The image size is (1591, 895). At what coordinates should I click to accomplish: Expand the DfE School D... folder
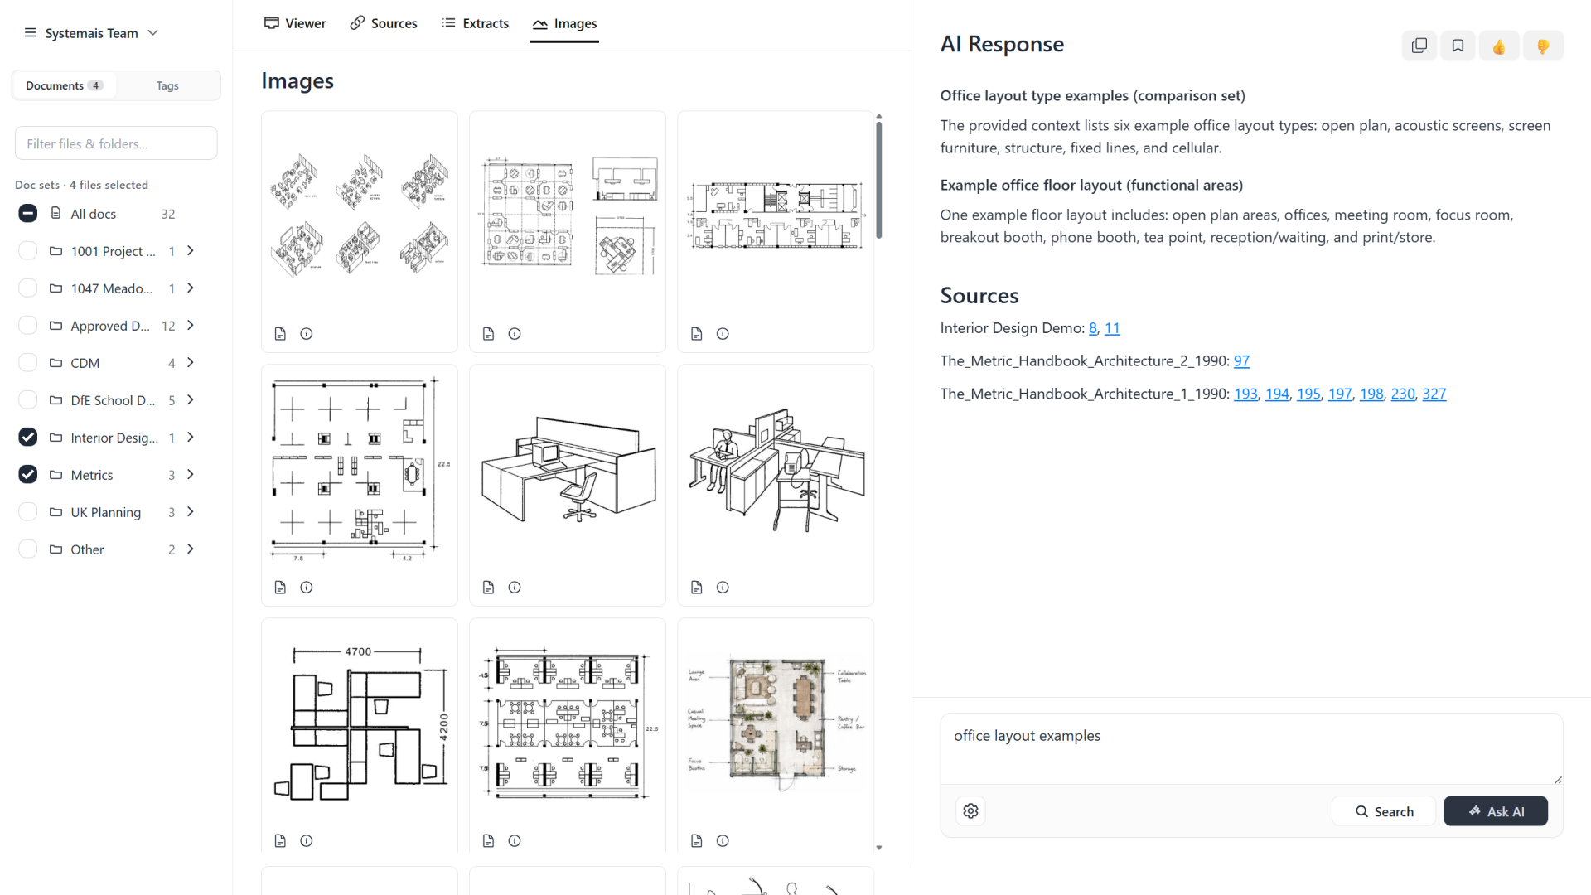(x=191, y=400)
